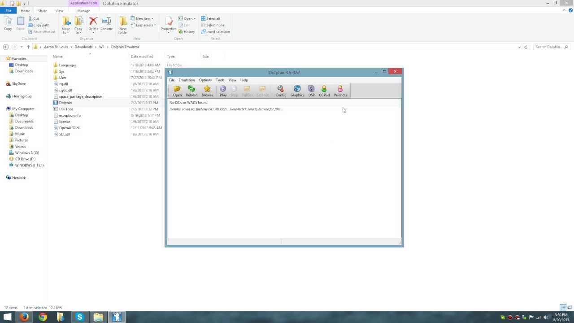
Task: Open Dolphin Config settings
Action: pos(281,91)
